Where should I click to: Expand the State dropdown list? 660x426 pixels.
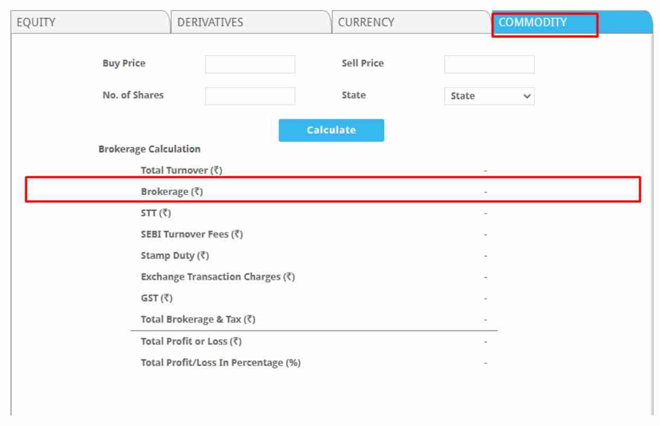(x=489, y=96)
